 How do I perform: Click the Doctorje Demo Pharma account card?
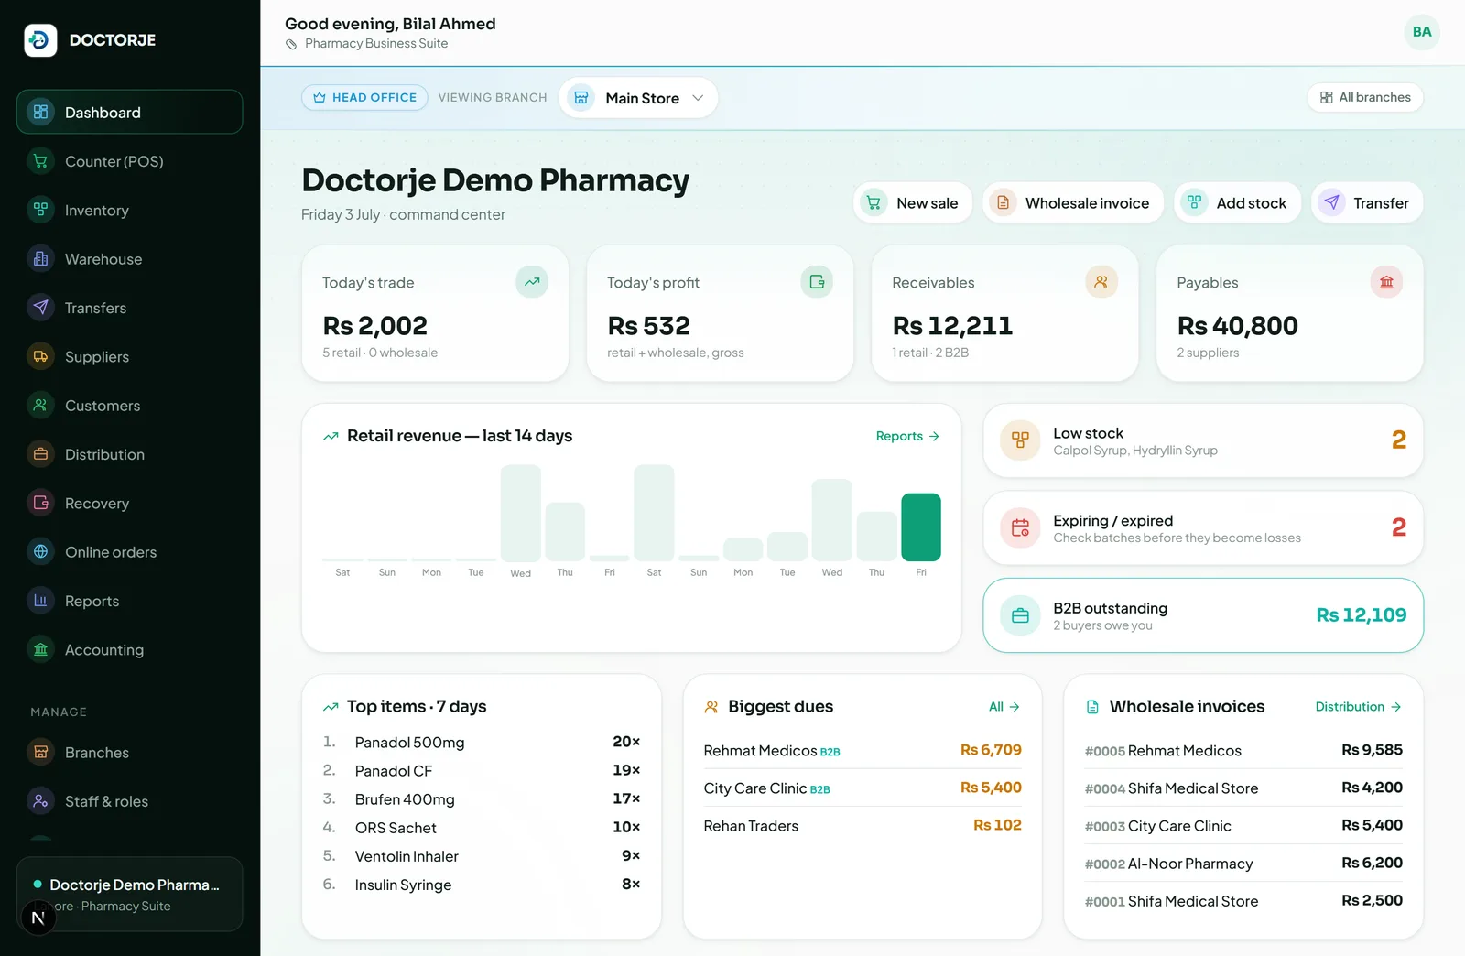pyautogui.click(x=129, y=894)
